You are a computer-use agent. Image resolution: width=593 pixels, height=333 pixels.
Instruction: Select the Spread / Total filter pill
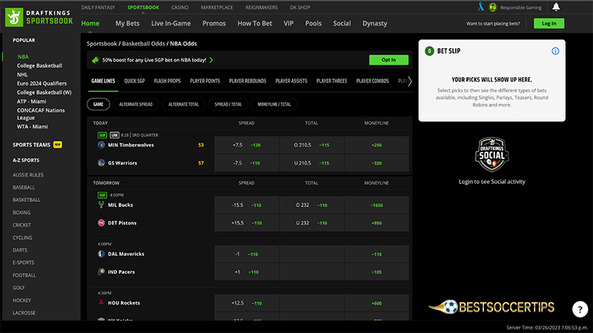coord(228,104)
